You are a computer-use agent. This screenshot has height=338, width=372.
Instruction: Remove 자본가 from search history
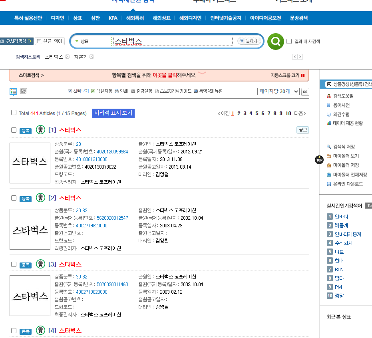pyautogui.click(x=92, y=57)
